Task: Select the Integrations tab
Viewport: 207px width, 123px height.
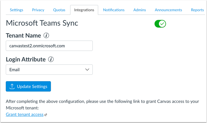Action: (84, 10)
